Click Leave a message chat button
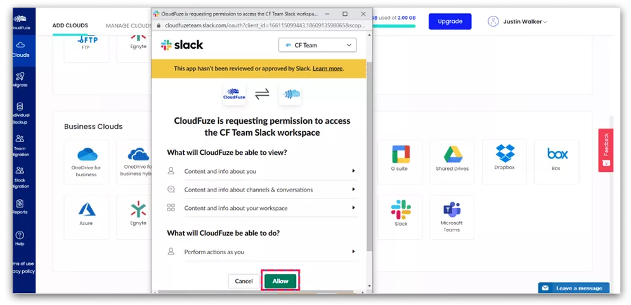 pos(574,288)
